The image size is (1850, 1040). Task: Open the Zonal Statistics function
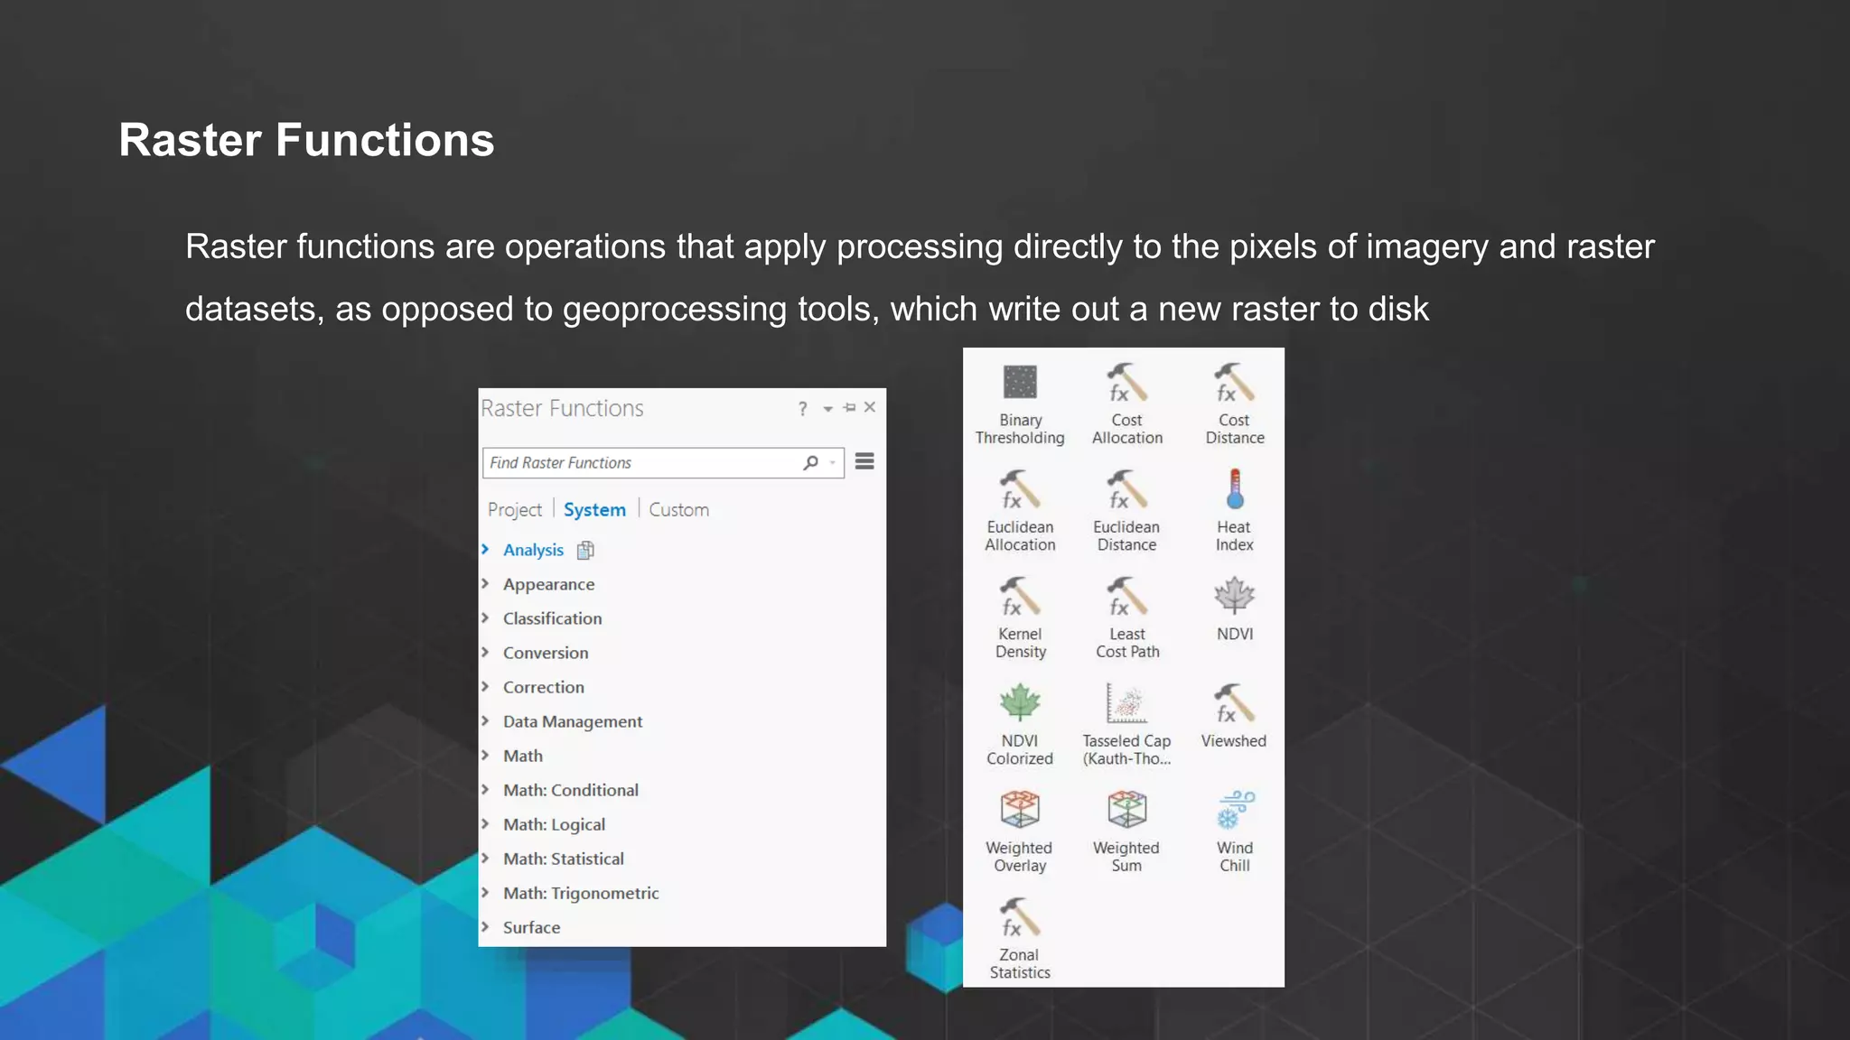coord(1020,939)
